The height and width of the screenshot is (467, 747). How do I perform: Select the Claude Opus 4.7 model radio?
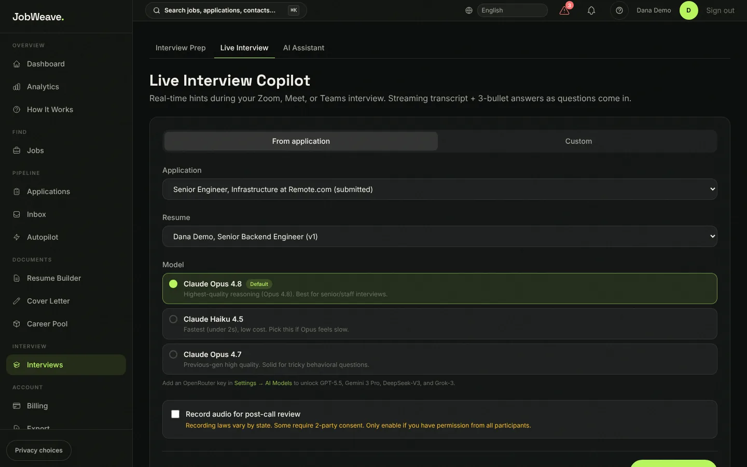(173, 354)
